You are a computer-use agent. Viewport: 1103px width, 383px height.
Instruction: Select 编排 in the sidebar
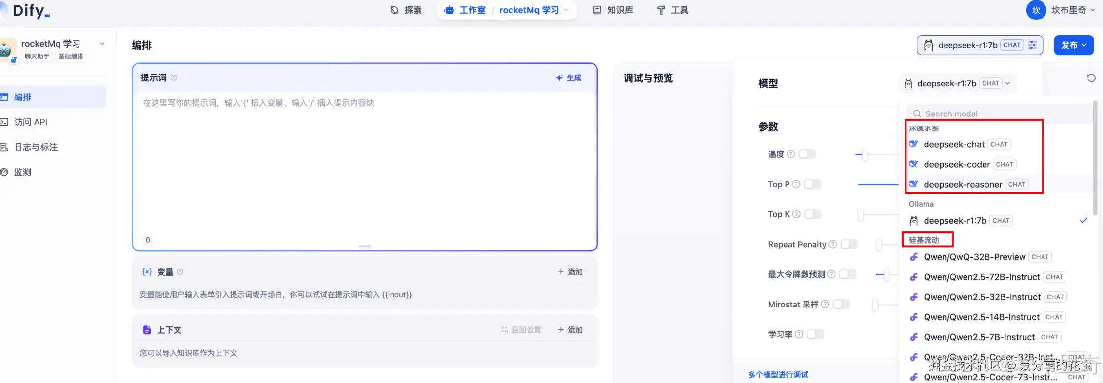[x=53, y=97]
